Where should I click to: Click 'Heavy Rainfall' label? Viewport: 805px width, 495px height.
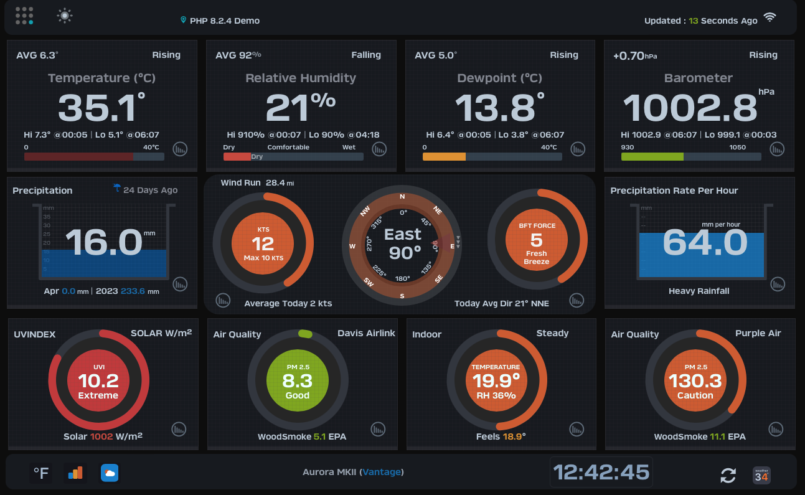pos(699,291)
